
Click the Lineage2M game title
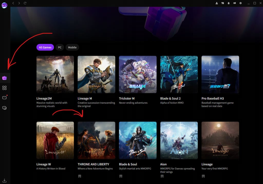44,98
